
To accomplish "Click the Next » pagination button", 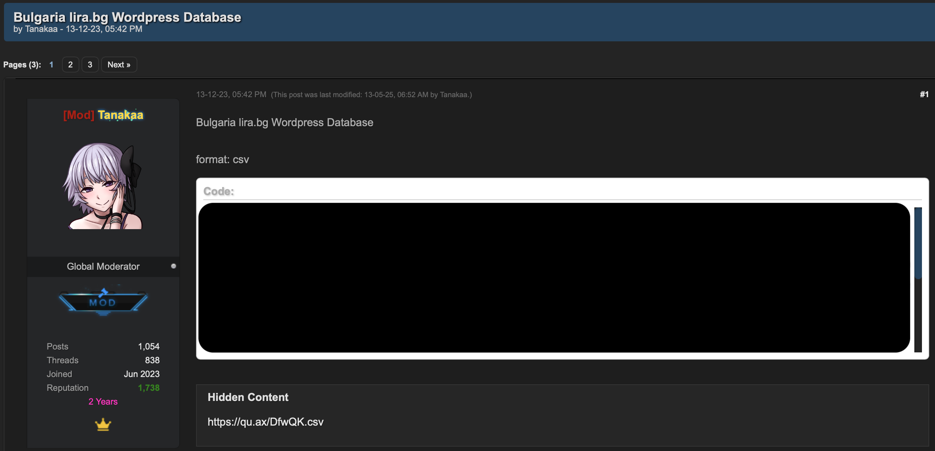I will pos(119,65).
